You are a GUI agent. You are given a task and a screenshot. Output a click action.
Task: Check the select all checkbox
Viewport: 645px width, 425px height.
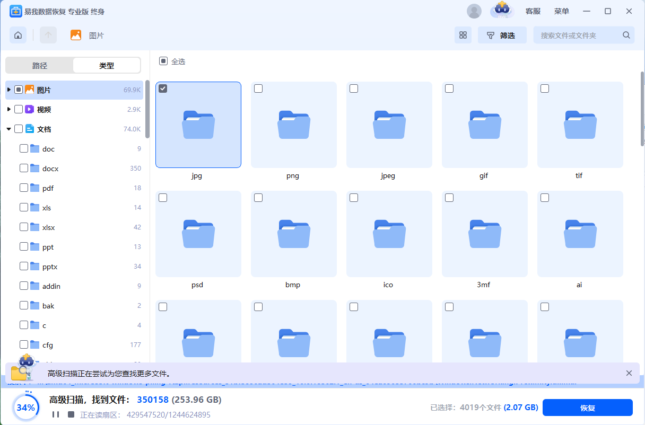click(x=163, y=61)
